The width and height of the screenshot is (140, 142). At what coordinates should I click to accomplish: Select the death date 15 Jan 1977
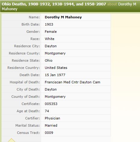pyautogui.click(x=55, y=75)
